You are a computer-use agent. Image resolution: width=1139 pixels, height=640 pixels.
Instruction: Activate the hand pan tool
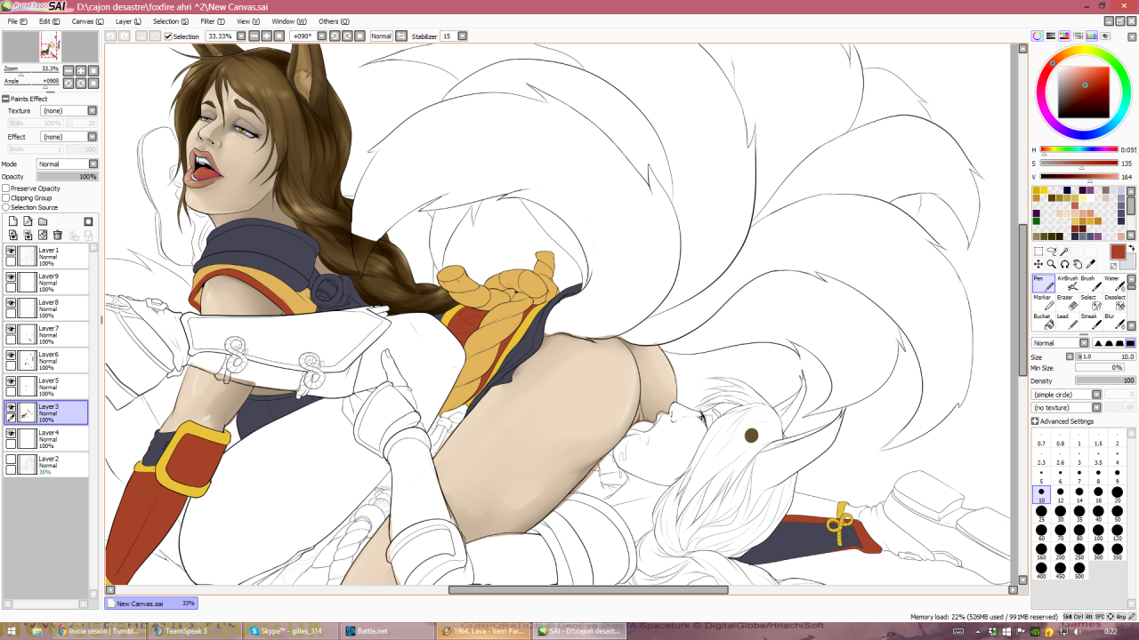[1078, 264]
